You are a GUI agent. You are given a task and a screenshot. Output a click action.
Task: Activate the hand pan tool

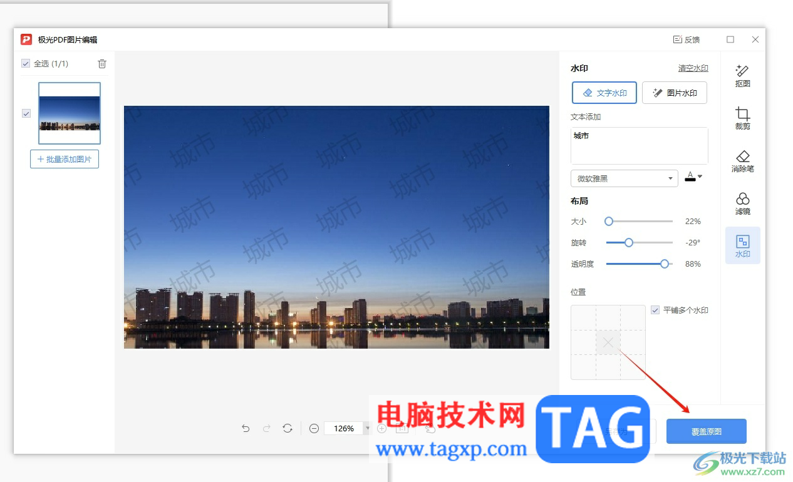[430, 428]
